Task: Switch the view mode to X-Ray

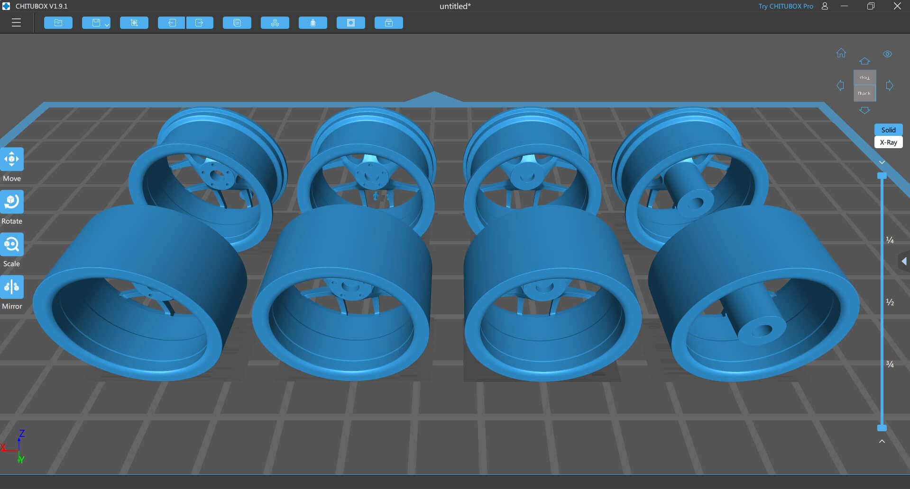Action: coord(888,142)
